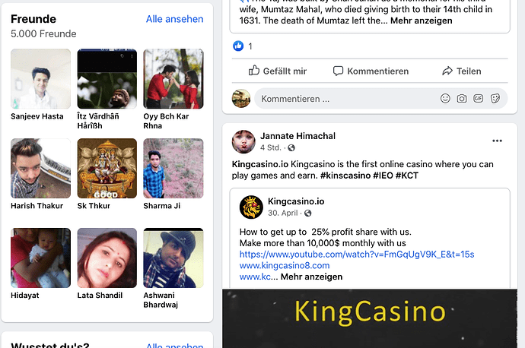This screenshot has height=348, width=525.
Task: Open www.kingcasino8.com link
Action: pos(285,266)
